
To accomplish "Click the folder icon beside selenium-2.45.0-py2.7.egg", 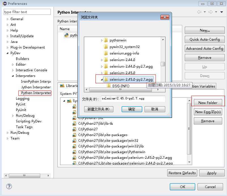I will tap(106, 79).
